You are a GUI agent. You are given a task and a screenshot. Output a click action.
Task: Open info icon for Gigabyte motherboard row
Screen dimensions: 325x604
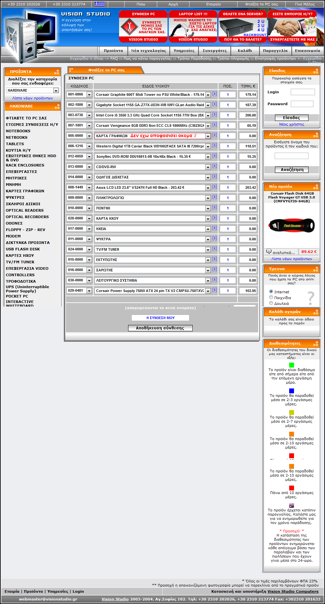coord(215,104)
